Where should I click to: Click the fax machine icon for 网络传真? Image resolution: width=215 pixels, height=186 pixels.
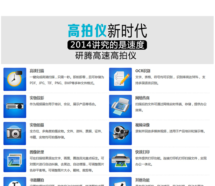click(x=120, y=106)
